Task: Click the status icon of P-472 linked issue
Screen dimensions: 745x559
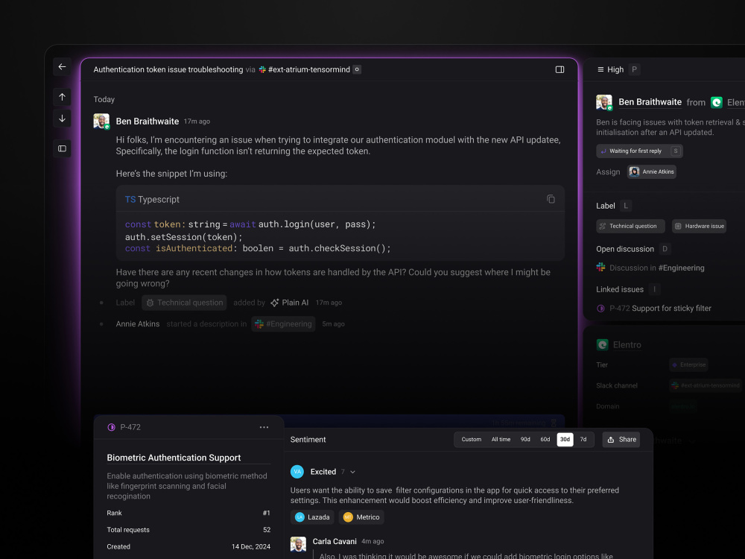Action: tap(600, 309)
